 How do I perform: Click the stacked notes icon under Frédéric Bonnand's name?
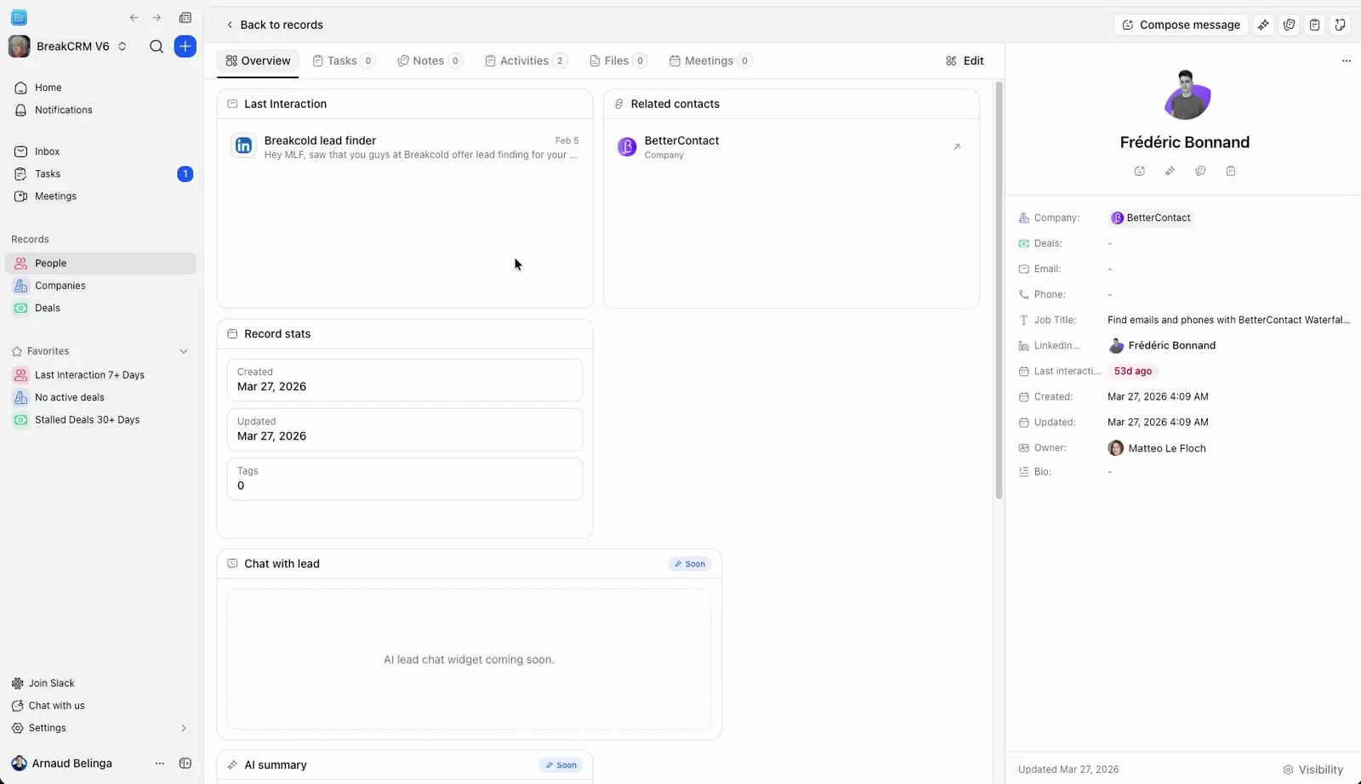point(1200,171)
